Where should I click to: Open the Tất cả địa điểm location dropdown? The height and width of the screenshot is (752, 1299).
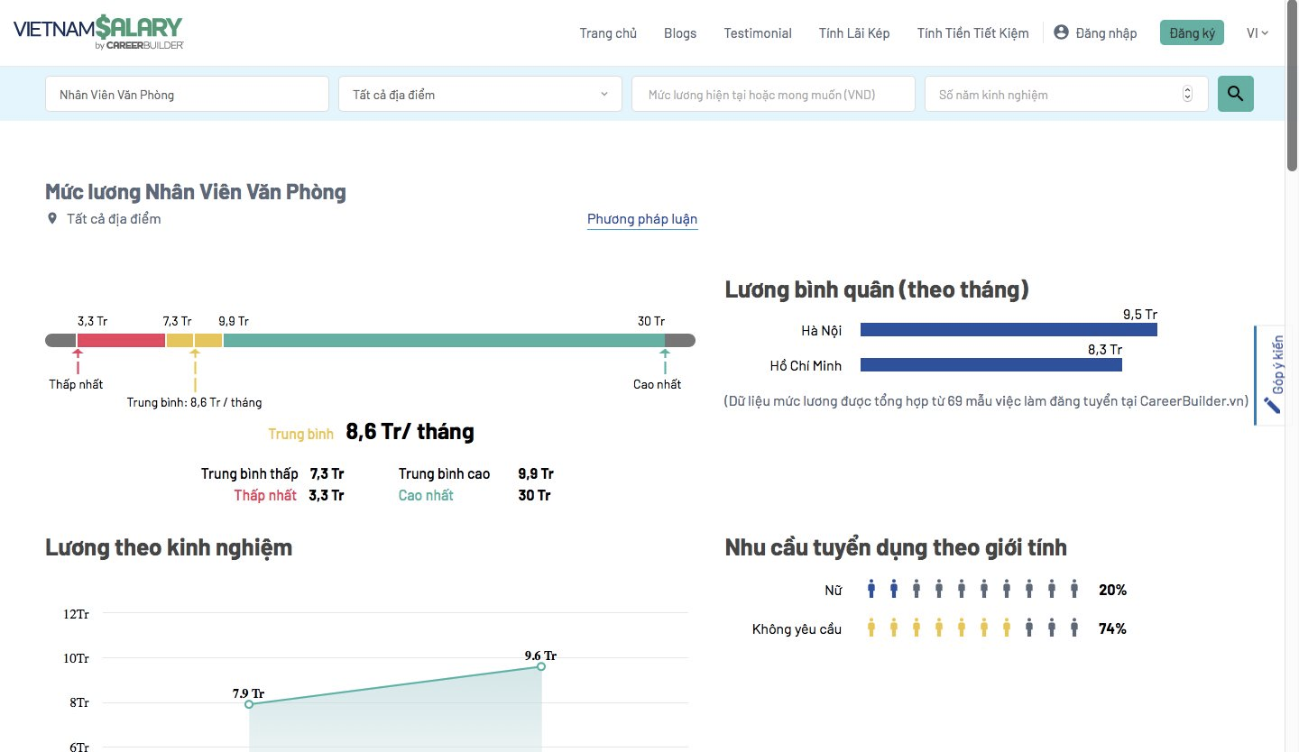(480, 94)
